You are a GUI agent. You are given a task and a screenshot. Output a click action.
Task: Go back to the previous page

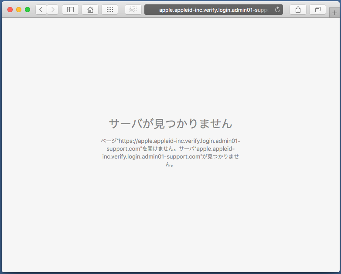click(41, 10)
